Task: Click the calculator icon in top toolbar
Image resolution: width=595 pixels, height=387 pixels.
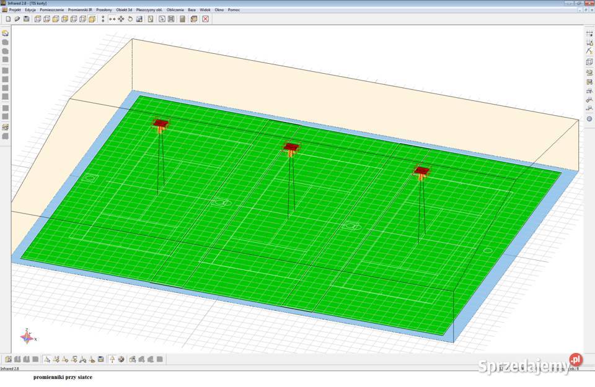Action: [x=182, y=19]
